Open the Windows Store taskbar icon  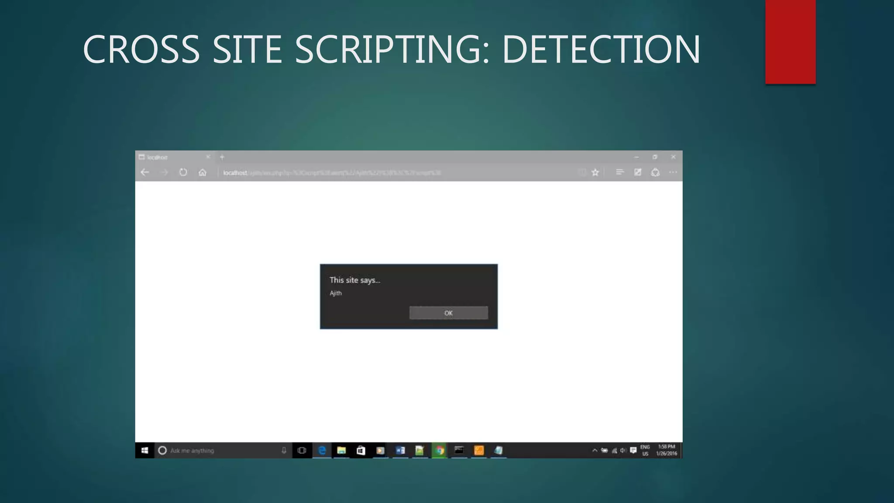[x=361, y=451]
